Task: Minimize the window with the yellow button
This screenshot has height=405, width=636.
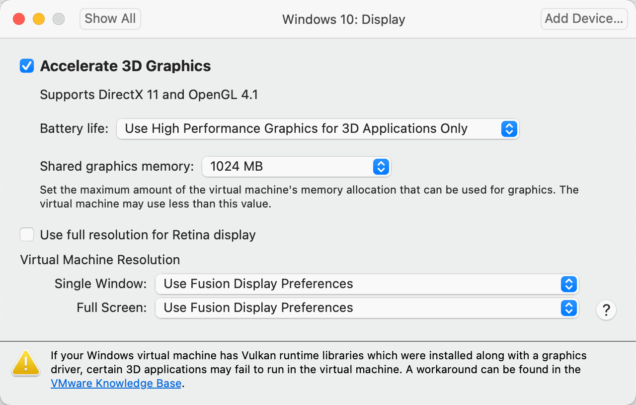Action: click(39, 19)
